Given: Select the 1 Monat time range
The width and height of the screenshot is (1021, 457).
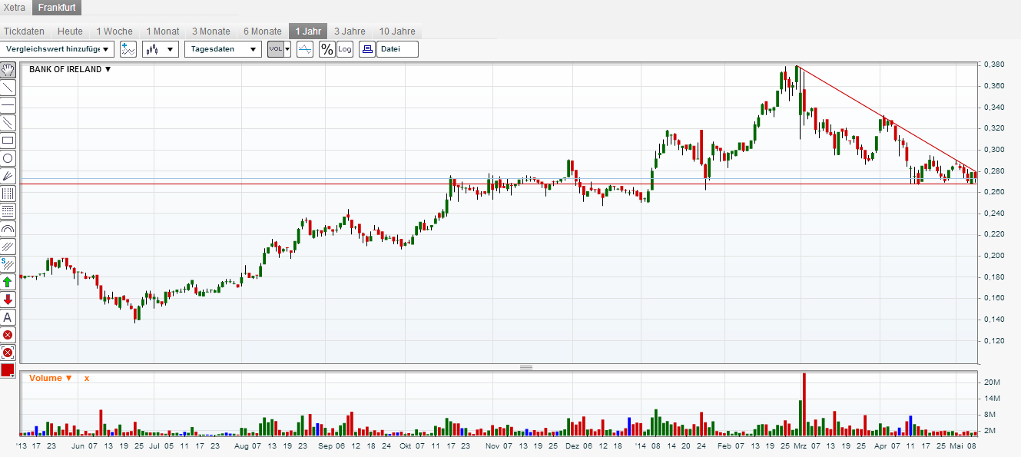Looking at the screenshot, I should (x=163, y=31).
